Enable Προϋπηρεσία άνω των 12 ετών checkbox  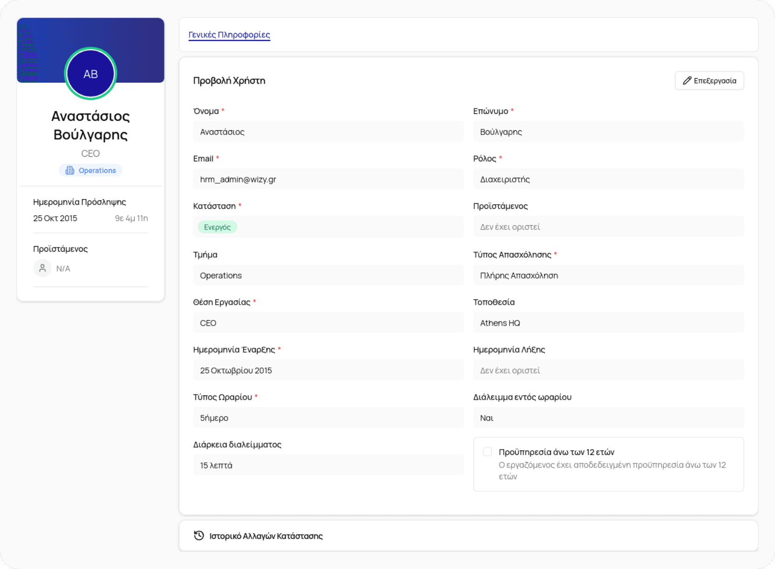[x=487, y=452]
